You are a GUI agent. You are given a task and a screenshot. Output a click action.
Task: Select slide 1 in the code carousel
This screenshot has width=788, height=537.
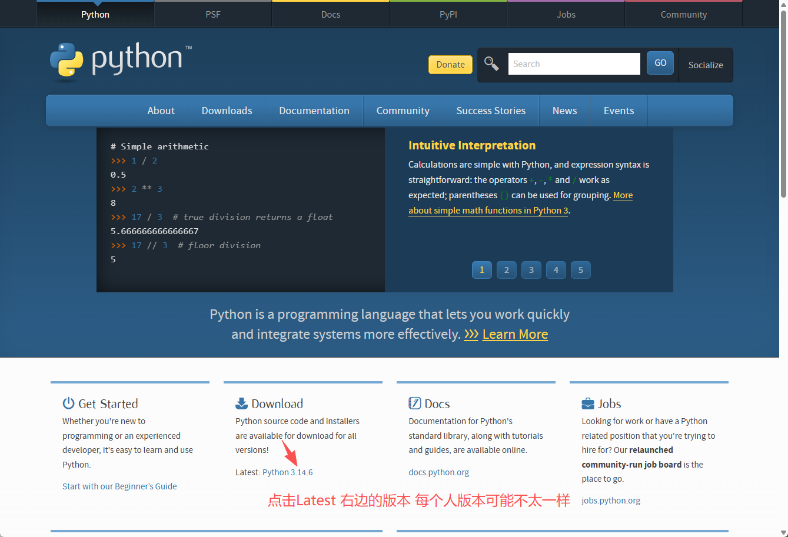481,270
